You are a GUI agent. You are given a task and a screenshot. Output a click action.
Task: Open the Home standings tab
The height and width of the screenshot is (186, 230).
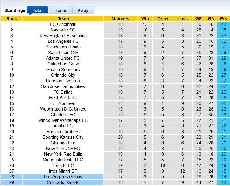(x=60, y=10)
